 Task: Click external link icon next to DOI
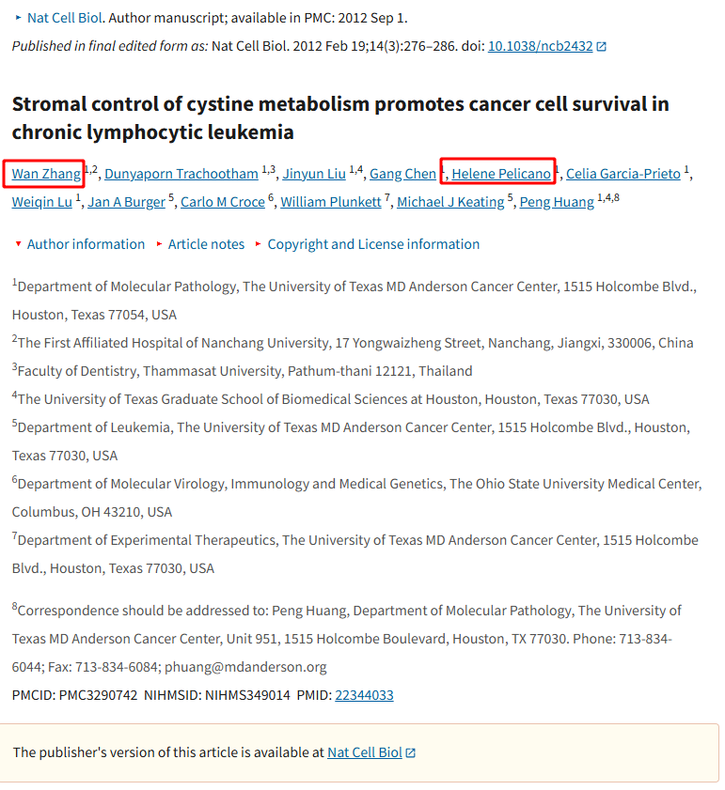click(601, 46)
